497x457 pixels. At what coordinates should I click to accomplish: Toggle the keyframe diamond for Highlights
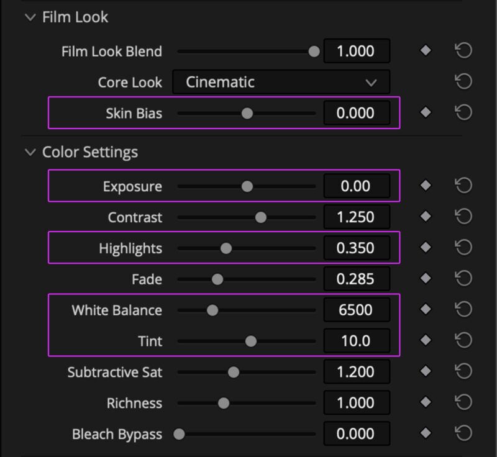[427, 248]
